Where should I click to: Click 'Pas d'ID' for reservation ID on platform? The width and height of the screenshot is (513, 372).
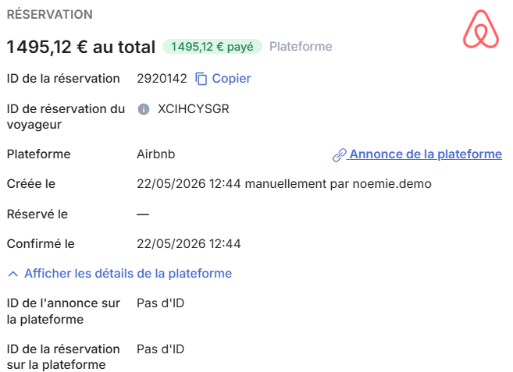pos(160,349)
